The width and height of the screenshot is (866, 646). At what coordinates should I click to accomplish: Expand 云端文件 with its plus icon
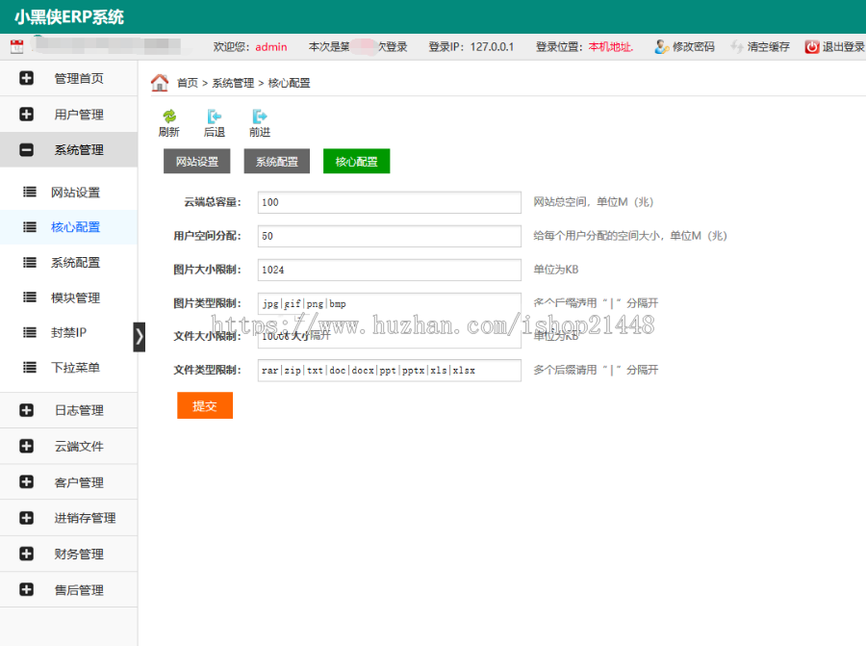(27, 446)
